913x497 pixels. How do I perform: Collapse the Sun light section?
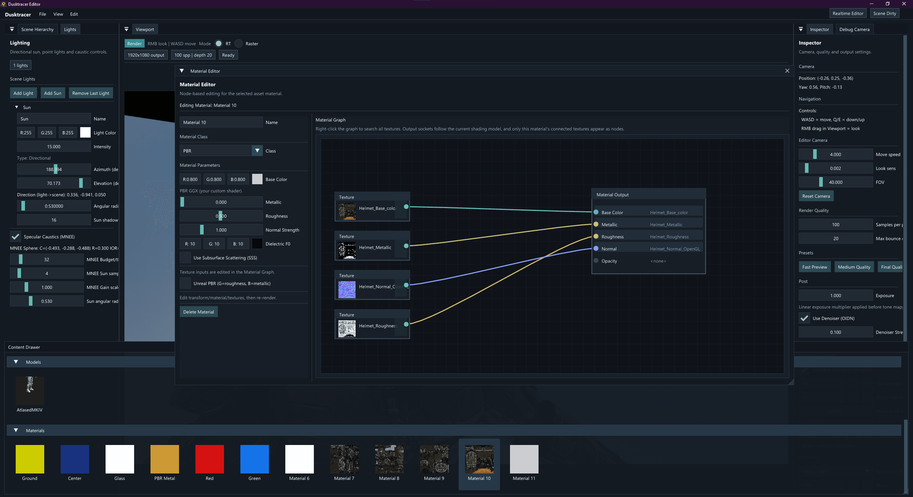tap(16, 107)
